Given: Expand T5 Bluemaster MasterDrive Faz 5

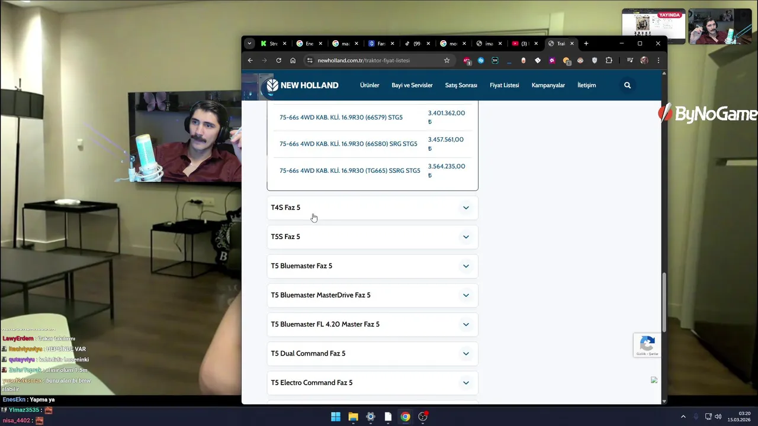Looking at the screenshot, I should coord(372,295).
